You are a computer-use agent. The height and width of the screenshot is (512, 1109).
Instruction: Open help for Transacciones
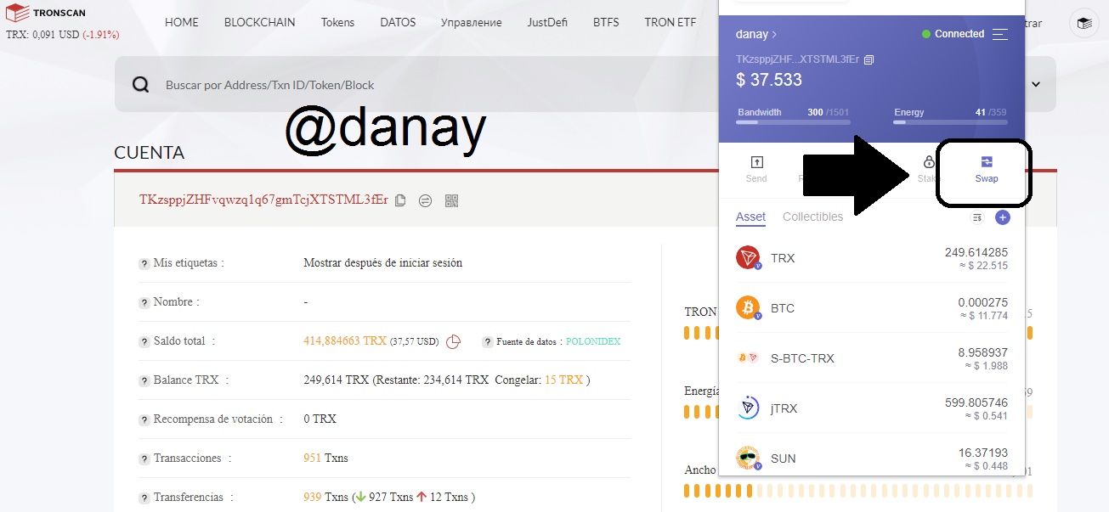(144, 459)
